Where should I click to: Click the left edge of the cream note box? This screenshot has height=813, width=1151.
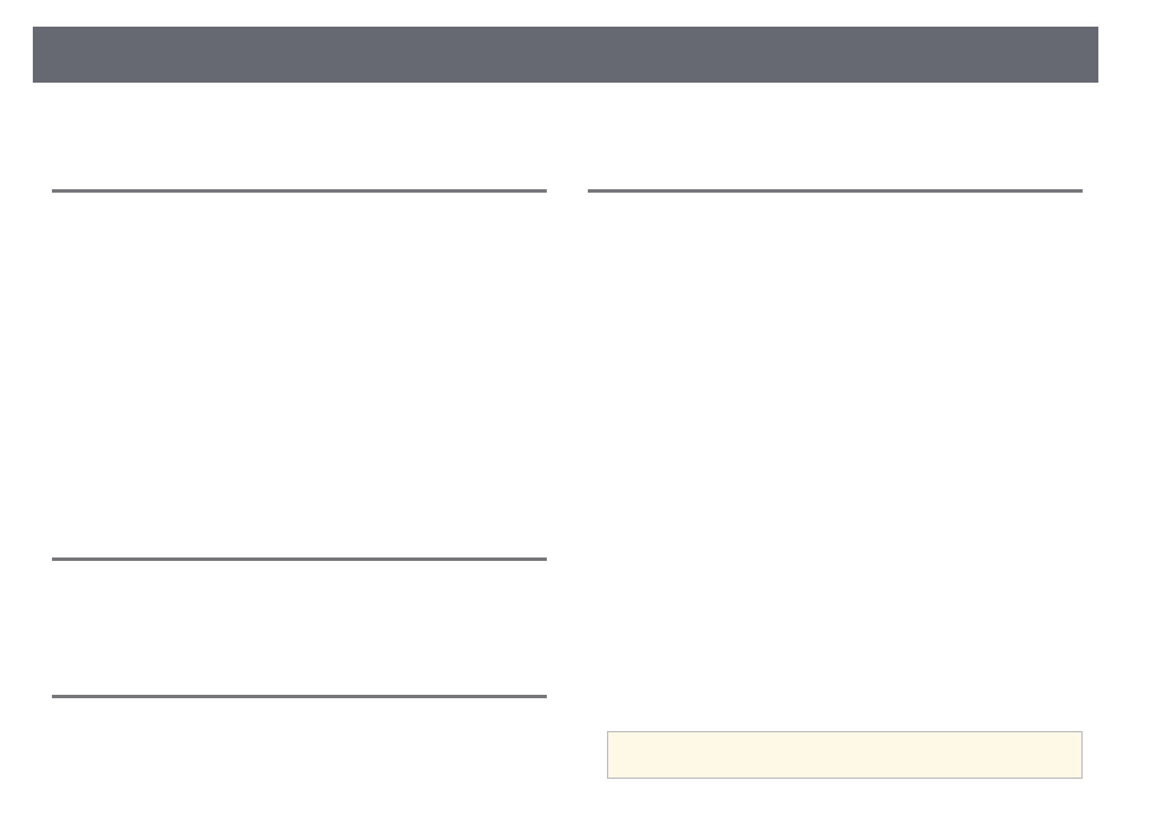click(609, 755)
